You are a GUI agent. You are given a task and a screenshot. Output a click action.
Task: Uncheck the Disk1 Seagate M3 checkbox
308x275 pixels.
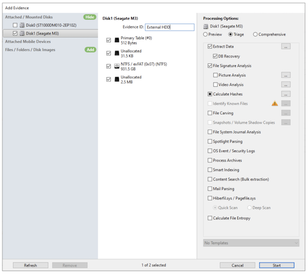click(15, 33)
